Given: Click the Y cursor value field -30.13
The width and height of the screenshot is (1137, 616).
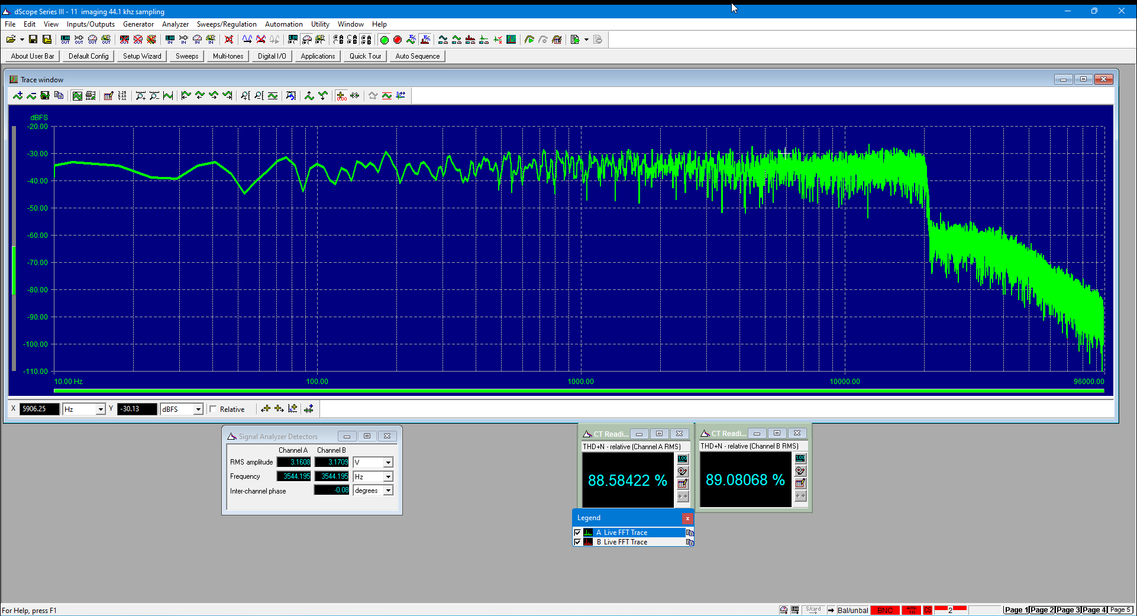Looking at the screenshot, I should coord(137,409).
